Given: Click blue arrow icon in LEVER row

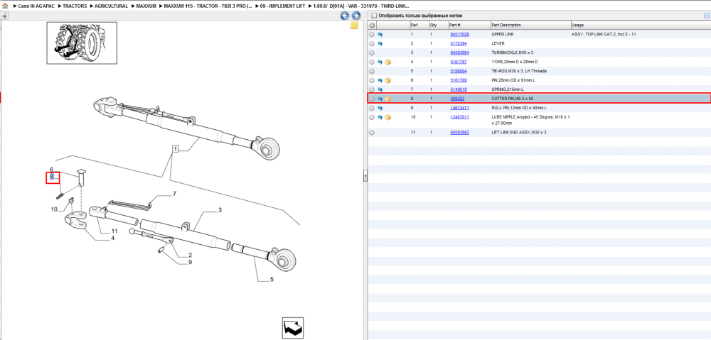Looking at the screenshot, I should pyautogui.click(x=380, y=43).
